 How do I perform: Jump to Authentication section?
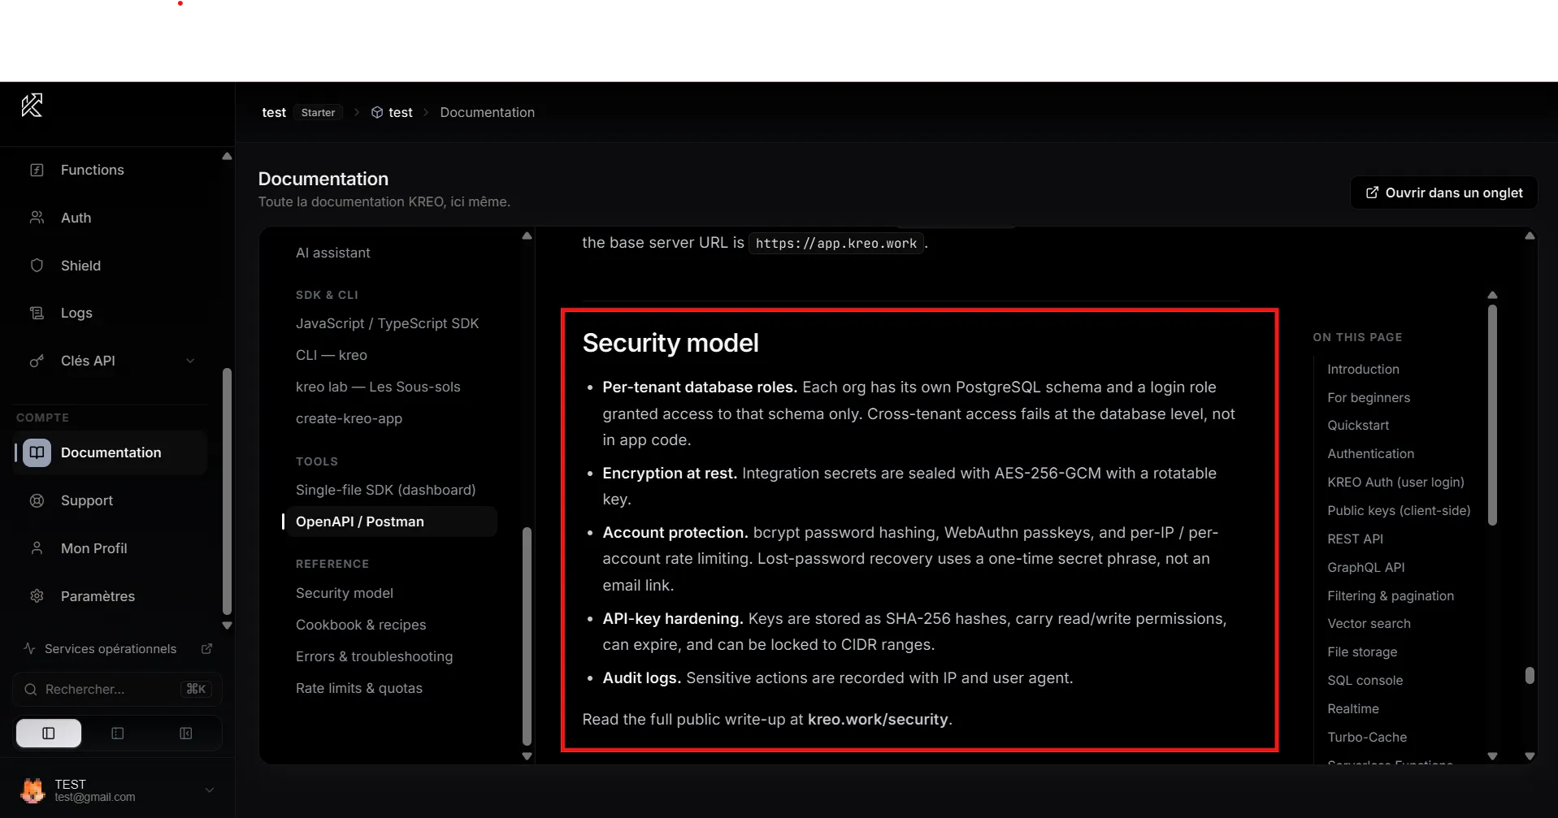(x=1370, y=454)
